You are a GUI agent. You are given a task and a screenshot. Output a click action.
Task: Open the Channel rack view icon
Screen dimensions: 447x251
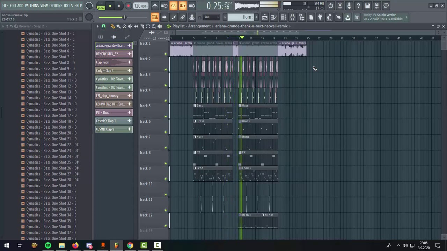pyautogui.click(x=283, y=17)
